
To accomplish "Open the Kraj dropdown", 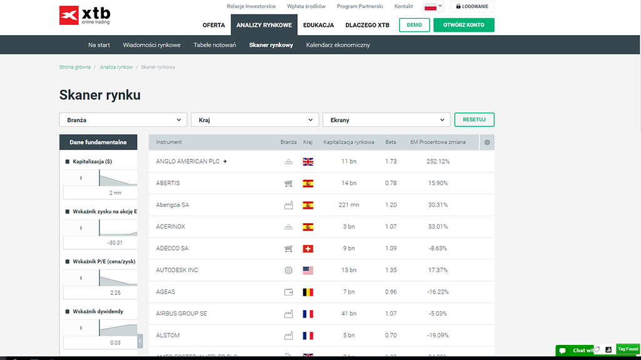I will tap(255, 119).
